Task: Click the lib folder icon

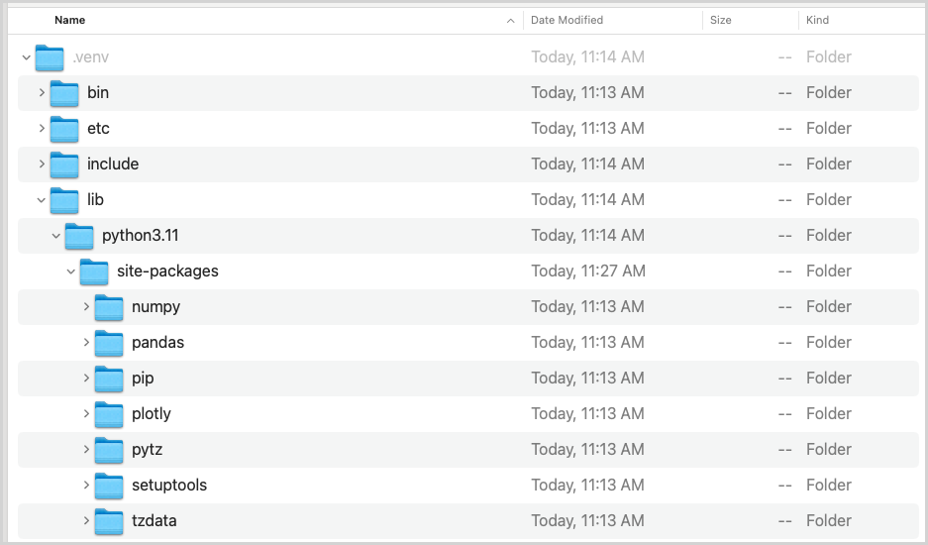Action: (x=64, y=199)
